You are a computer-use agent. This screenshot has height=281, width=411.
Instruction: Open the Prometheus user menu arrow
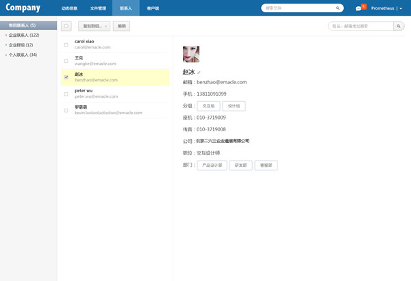[x=400, y=9]
